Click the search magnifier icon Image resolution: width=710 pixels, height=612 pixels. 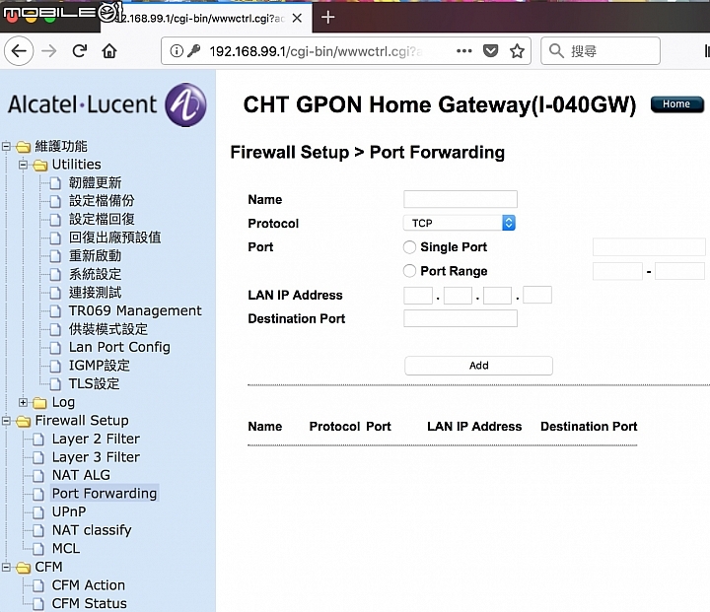click(x=556, y=50)
